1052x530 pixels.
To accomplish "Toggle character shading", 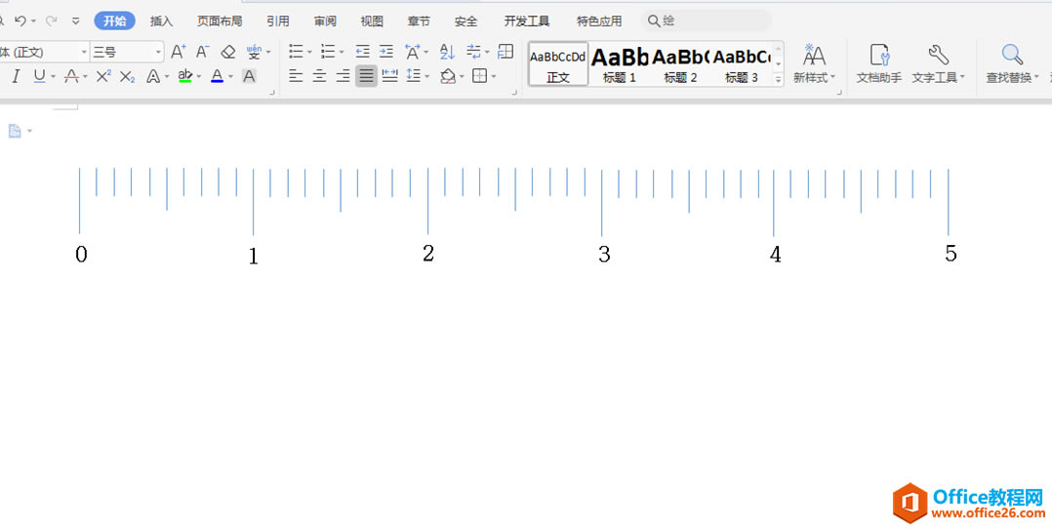I will coord(249,76).
